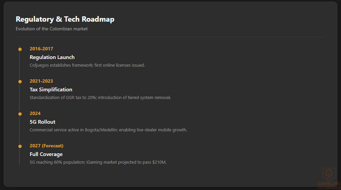Click the 2027 Forecast timeline dot
This screenshot has width=341, height=190.
click(20, 146)
